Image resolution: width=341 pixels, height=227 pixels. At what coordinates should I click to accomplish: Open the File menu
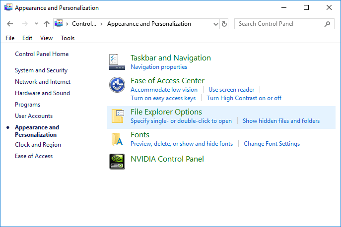pyautogui.click(x=10, y=38)
